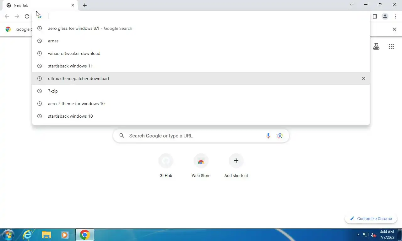The width and height of the screenshot is (402, 241).
Task: Open the Chrome three-dot menu
Action: [x=395, y=16]
